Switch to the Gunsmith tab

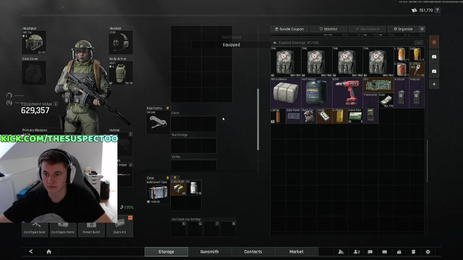(209, 252)
